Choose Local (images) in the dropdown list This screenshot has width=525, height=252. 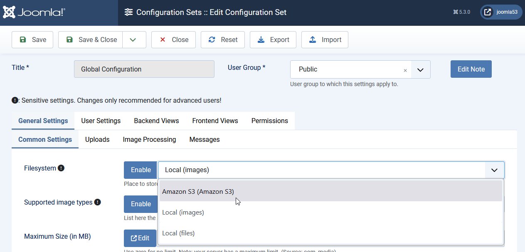tap(331, 212)
